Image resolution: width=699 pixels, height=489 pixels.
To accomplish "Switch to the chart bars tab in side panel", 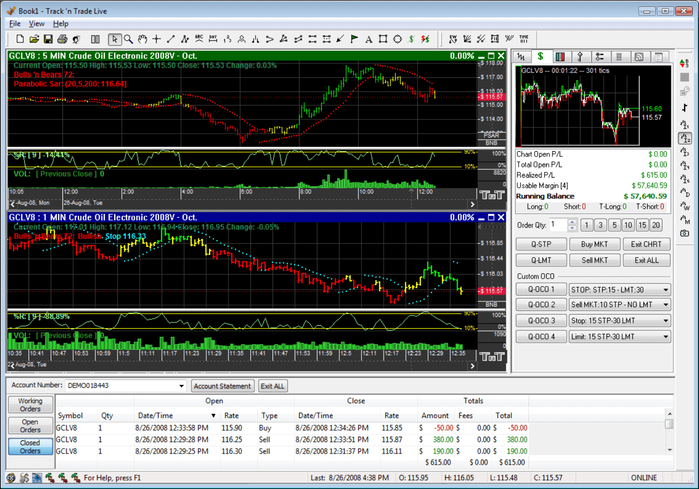I will click(560, 57).
